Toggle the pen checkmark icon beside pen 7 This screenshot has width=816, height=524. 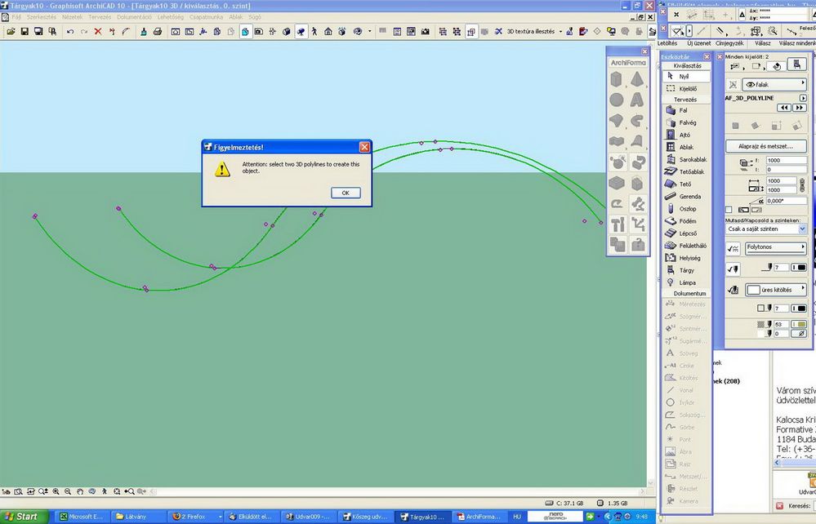733,269
